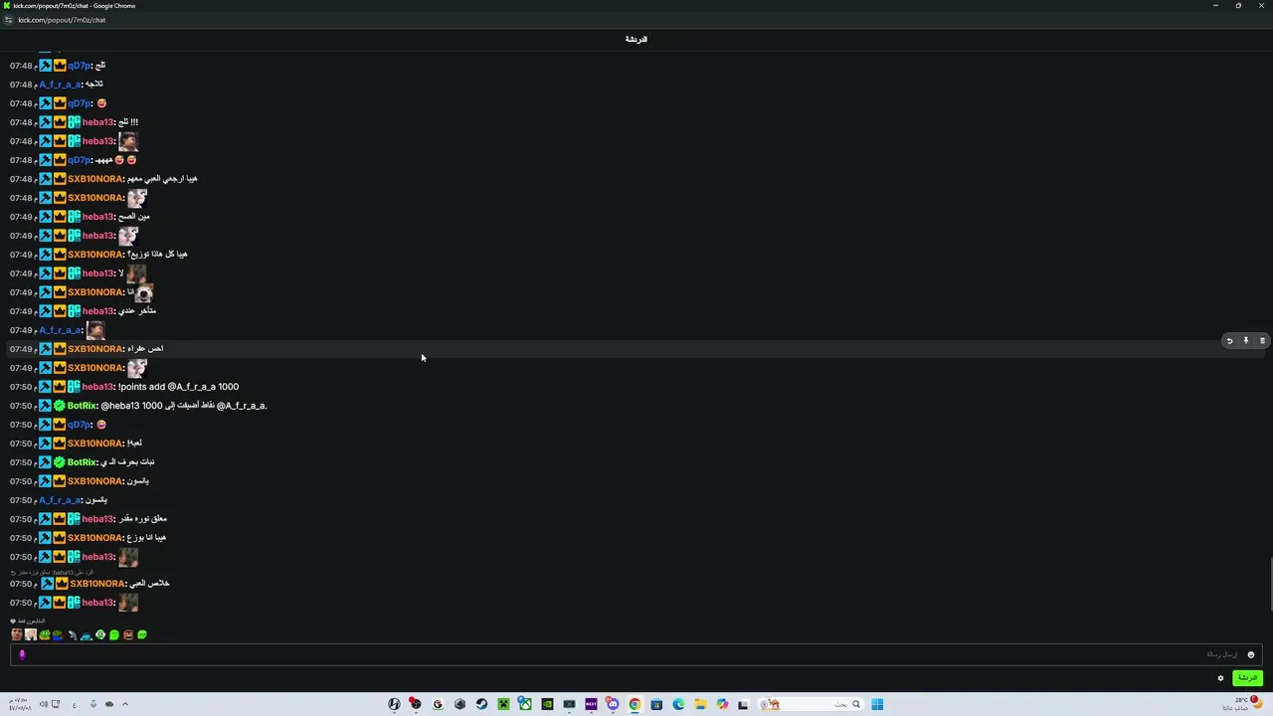The width and height of the screenshot is (1273, 716).
Task: Open Microsoft Store from the taskbar
Action: [656, 704]
